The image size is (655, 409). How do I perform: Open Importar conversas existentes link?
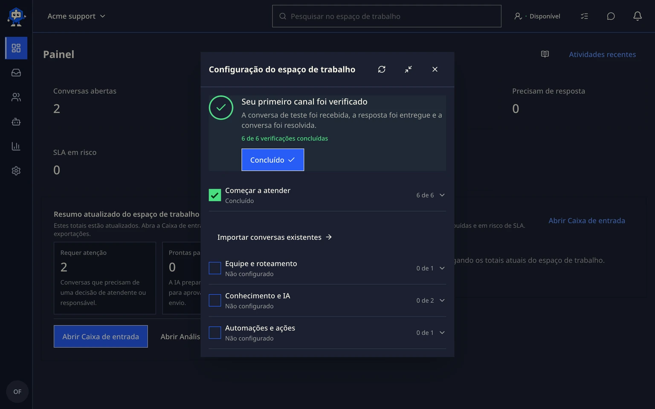[x=275, y=237]
